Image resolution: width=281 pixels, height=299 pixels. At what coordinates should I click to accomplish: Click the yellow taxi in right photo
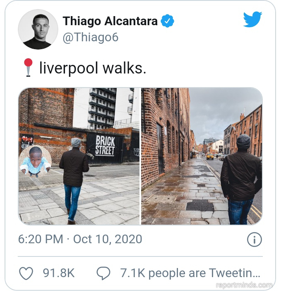[210, 157]
